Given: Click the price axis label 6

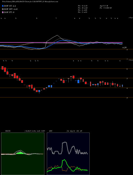Looking at the screenshot, I should [127, 69].
